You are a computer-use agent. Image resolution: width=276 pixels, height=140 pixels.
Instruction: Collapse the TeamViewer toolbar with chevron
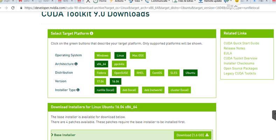(x=236, y=6)
